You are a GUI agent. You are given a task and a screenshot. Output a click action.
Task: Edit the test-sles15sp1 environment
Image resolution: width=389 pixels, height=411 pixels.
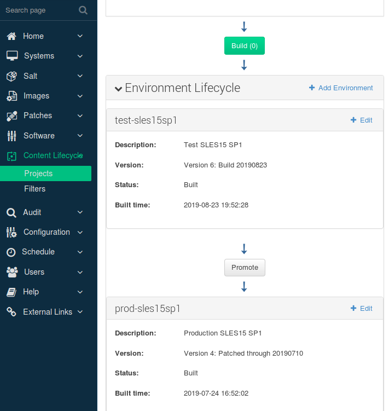point(361,120)
